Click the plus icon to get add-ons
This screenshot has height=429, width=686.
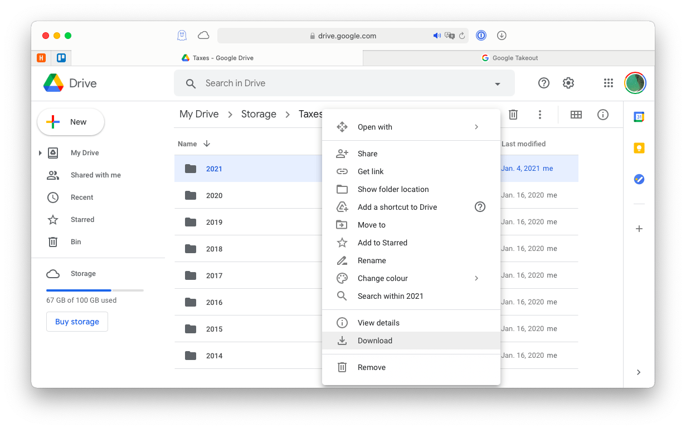(x=639, y=229)
